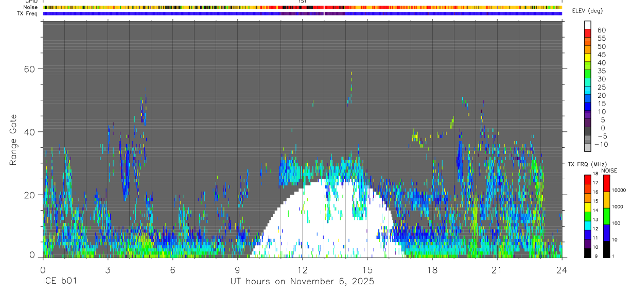The image size is (632, 292).
Task: Click the 'Noise' row label at top left
Action: 31,7
